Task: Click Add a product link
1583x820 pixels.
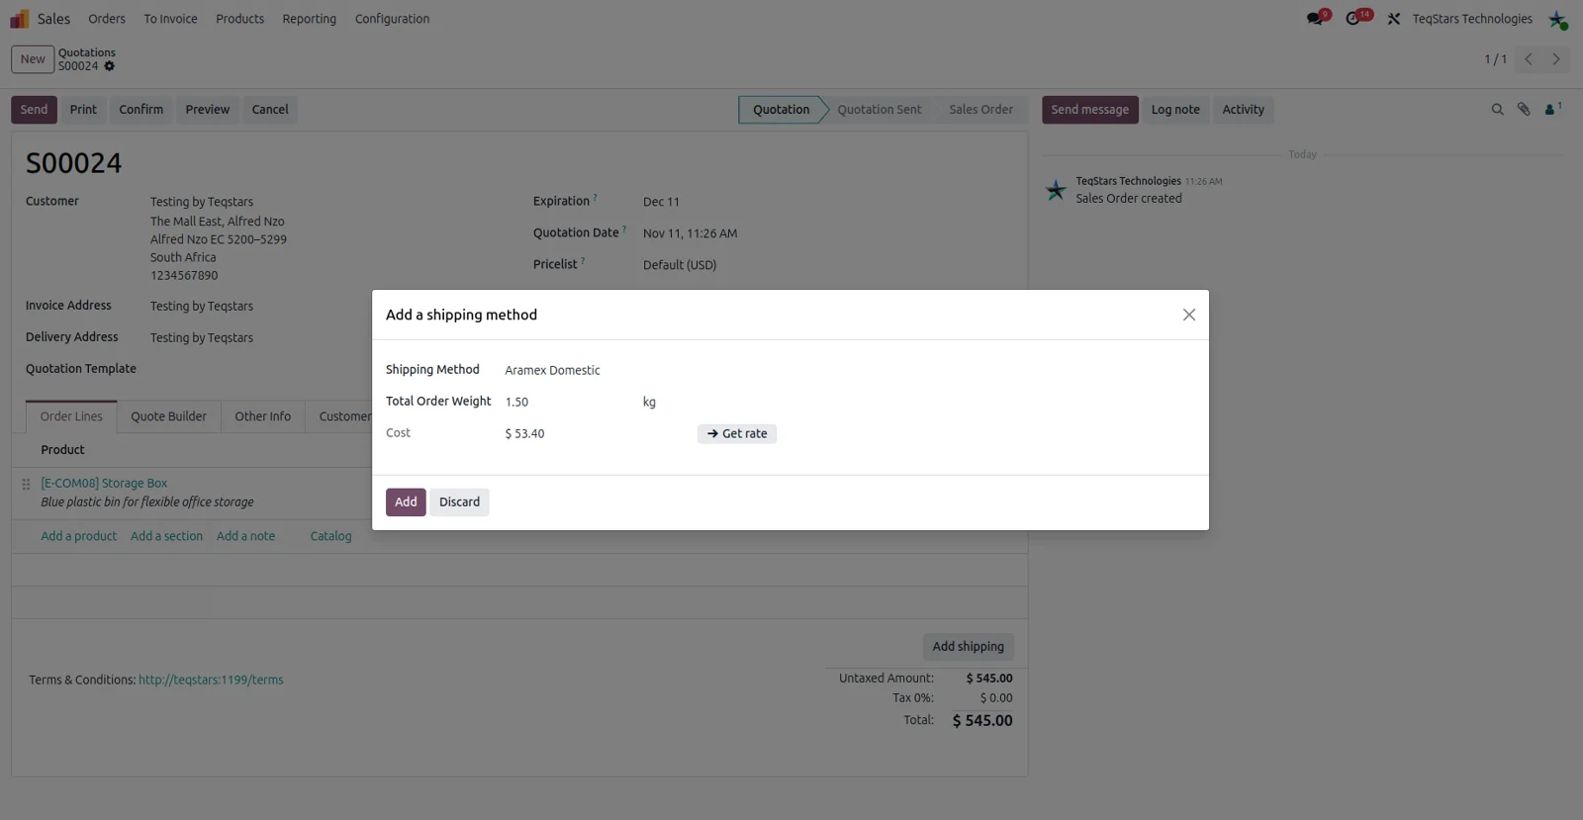Action: pyautogui.click(x=79, y=536)
